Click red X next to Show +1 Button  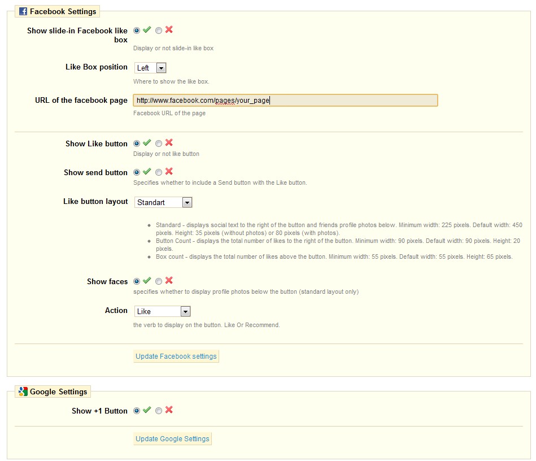[x=169, y=410]
